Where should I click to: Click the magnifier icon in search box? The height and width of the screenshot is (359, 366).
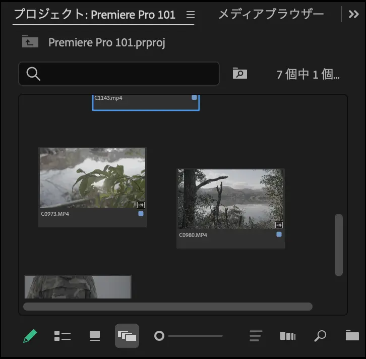[33, 74]
